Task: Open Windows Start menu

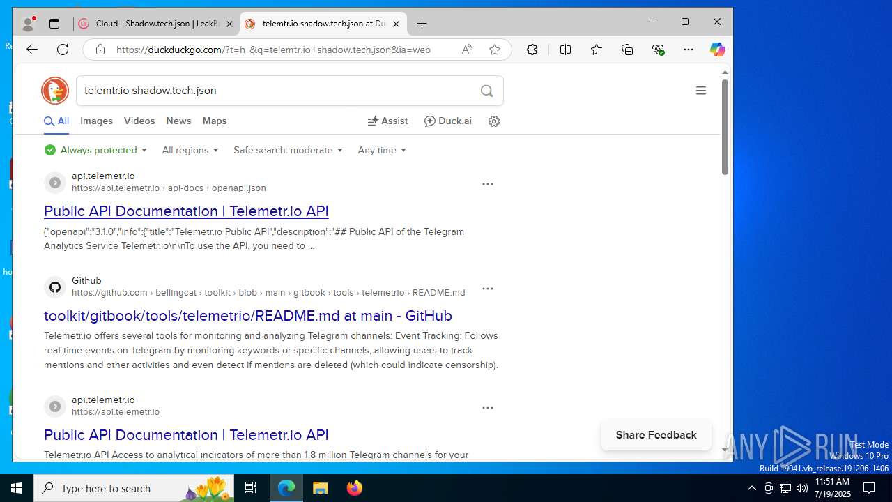Action: tap(17, 488)
